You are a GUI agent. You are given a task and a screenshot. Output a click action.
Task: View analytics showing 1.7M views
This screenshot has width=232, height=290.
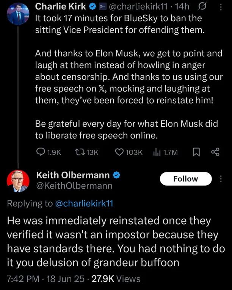156,152
